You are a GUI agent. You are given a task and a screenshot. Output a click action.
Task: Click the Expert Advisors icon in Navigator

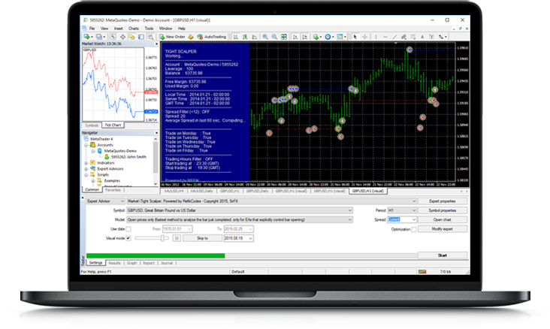(94, 168)
